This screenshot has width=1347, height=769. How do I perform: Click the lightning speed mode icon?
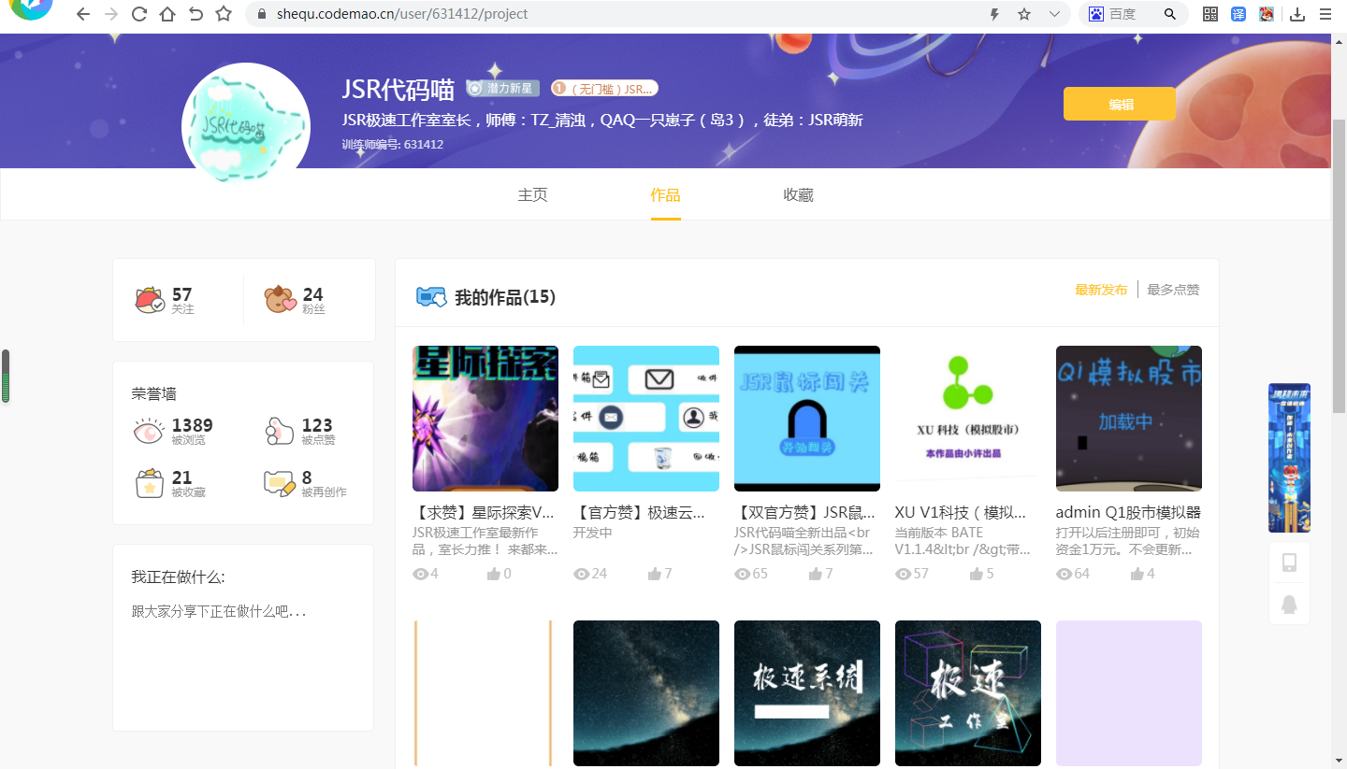[x=994, y=14]
